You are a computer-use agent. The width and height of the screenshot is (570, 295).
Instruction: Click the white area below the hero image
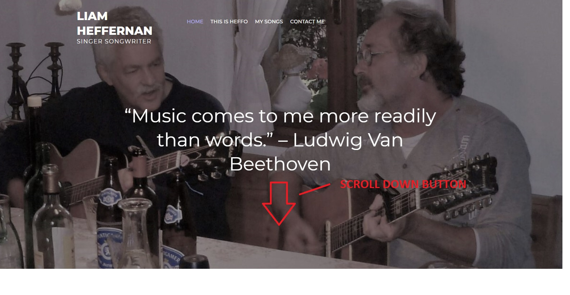point(281,282)
